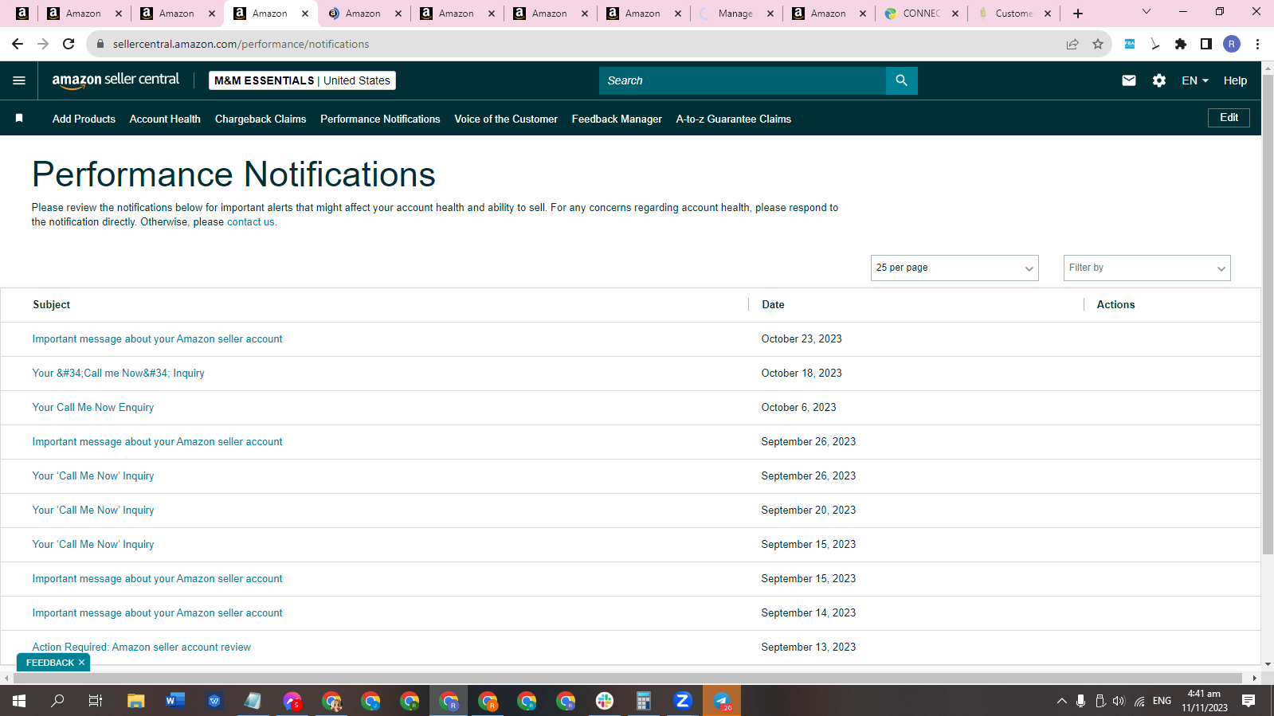Open the FBA browser extension
The height and width of the screenshot is (716, 1274).
(x=1130, y=44)
